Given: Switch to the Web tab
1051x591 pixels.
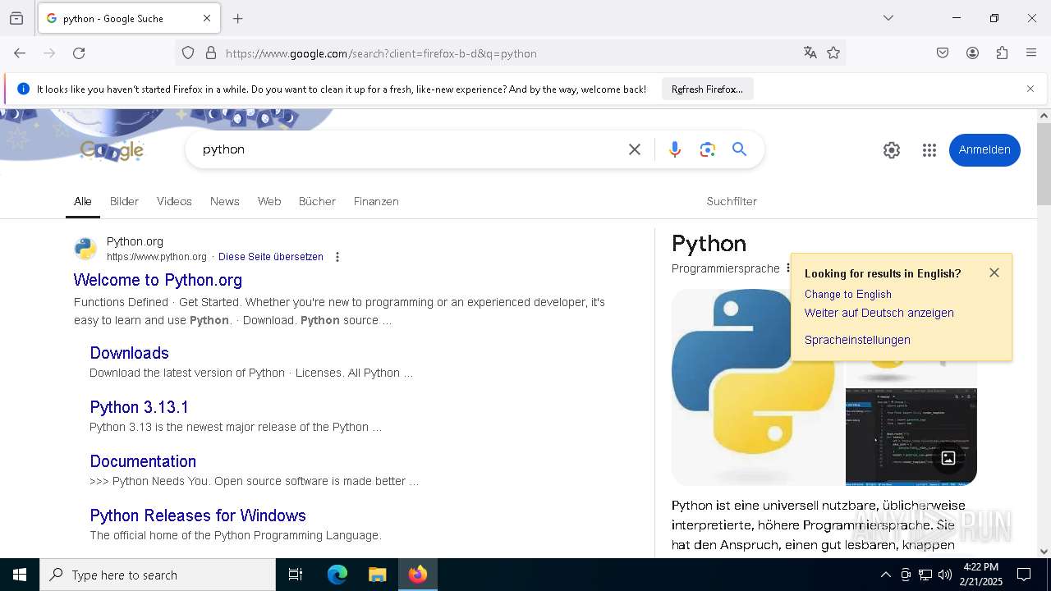Looking at the screenshot, I should [x=269, y=201].
